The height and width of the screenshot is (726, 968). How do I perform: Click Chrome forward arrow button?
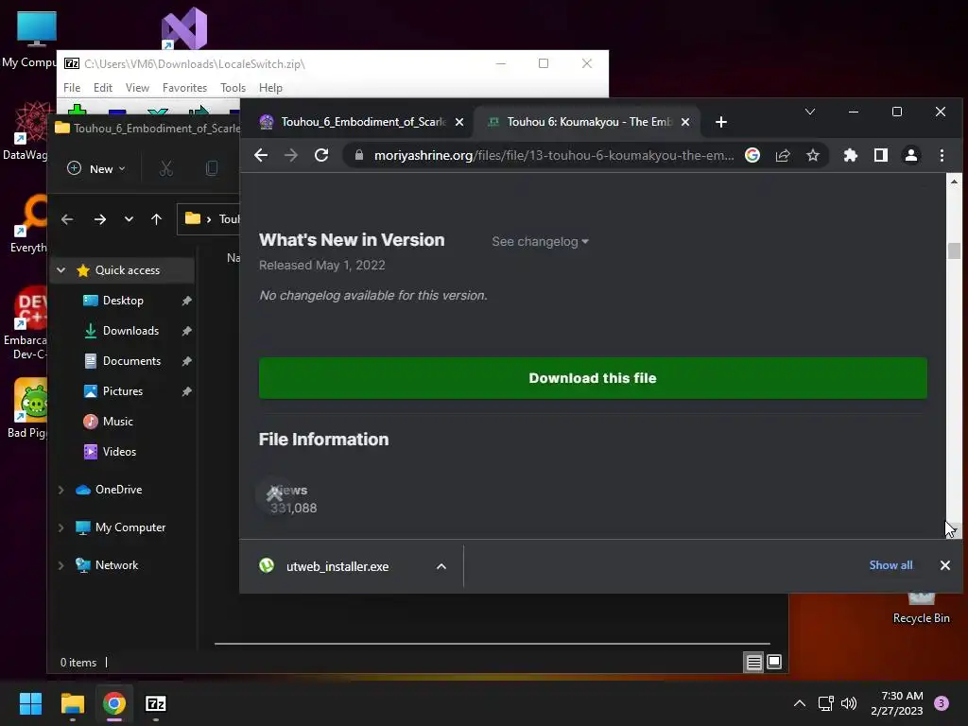click(291, 155)
